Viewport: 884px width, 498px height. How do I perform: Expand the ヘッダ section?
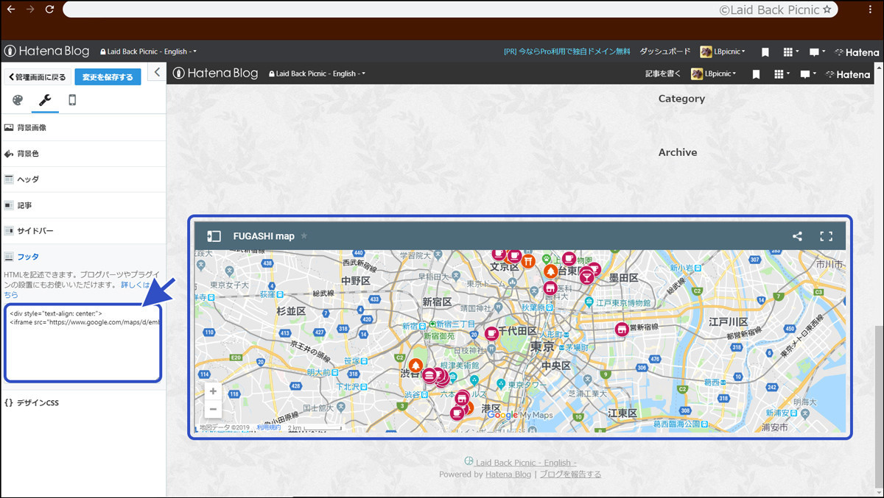click(x=83, y=179)
